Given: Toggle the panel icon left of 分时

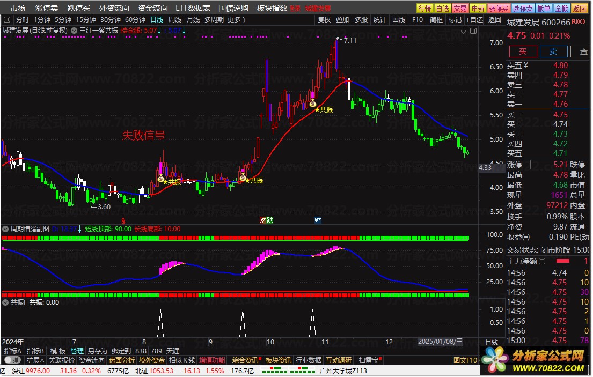Looking at the screenshot, I should point(7,20).
